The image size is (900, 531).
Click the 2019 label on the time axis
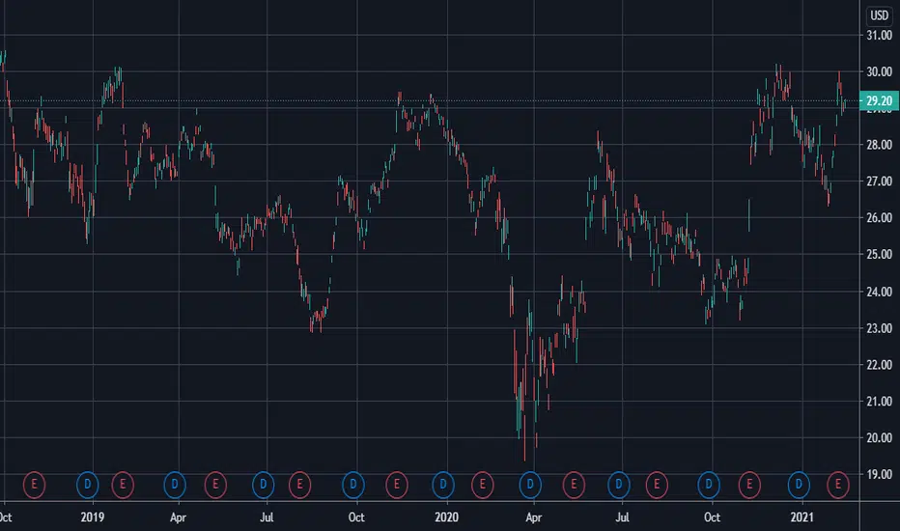point(93,517)
